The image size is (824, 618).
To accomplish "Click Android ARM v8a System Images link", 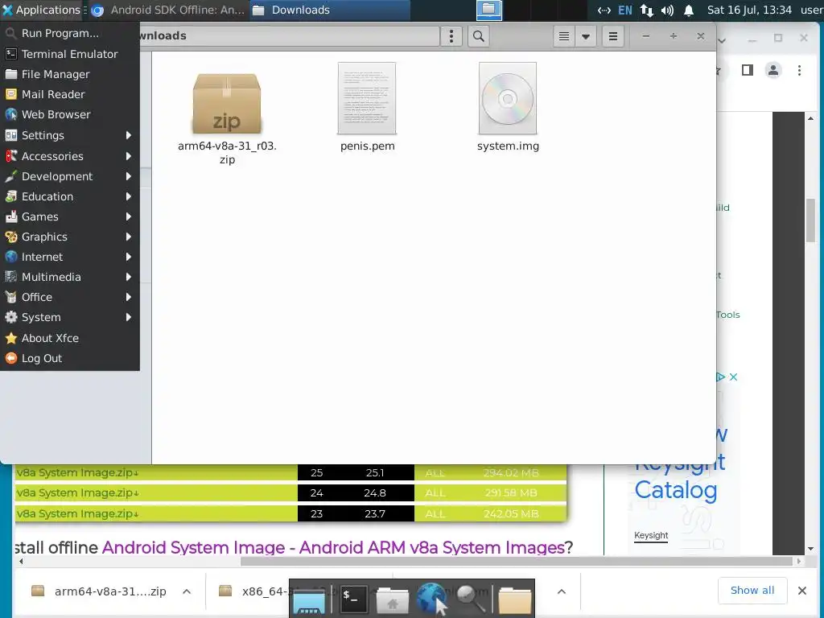I will 333,547.
